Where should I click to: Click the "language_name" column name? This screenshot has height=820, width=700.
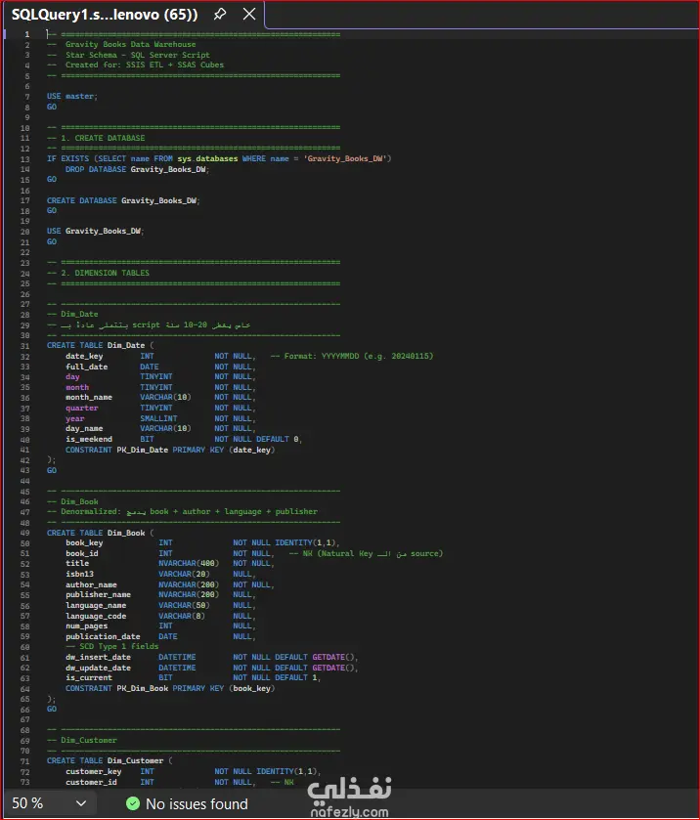[x=96, y=606]
